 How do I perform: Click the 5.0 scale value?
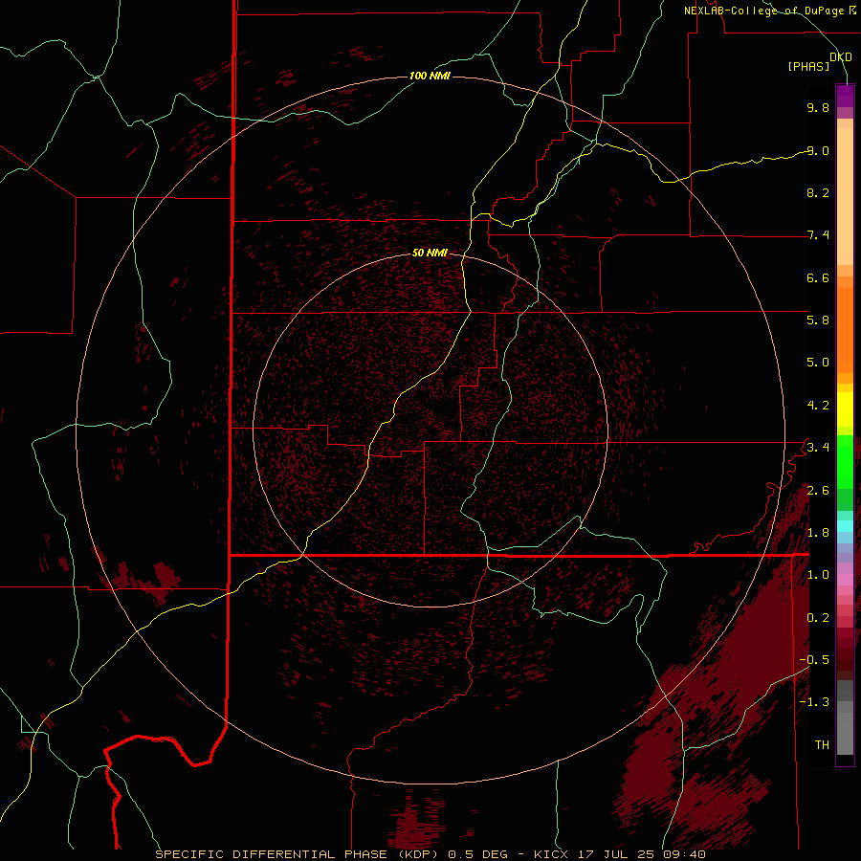pyautogui.click(x=818, y=363)
